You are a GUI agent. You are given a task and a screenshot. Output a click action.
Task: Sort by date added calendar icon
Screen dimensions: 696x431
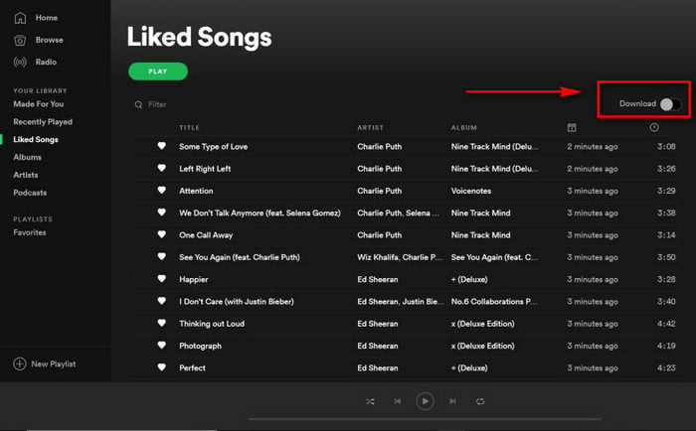(x=572, y=128)
